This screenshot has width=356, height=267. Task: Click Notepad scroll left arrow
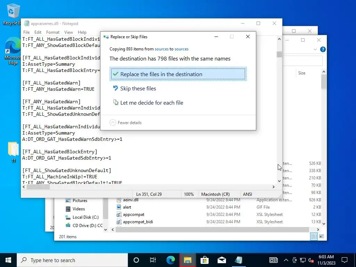24,187
